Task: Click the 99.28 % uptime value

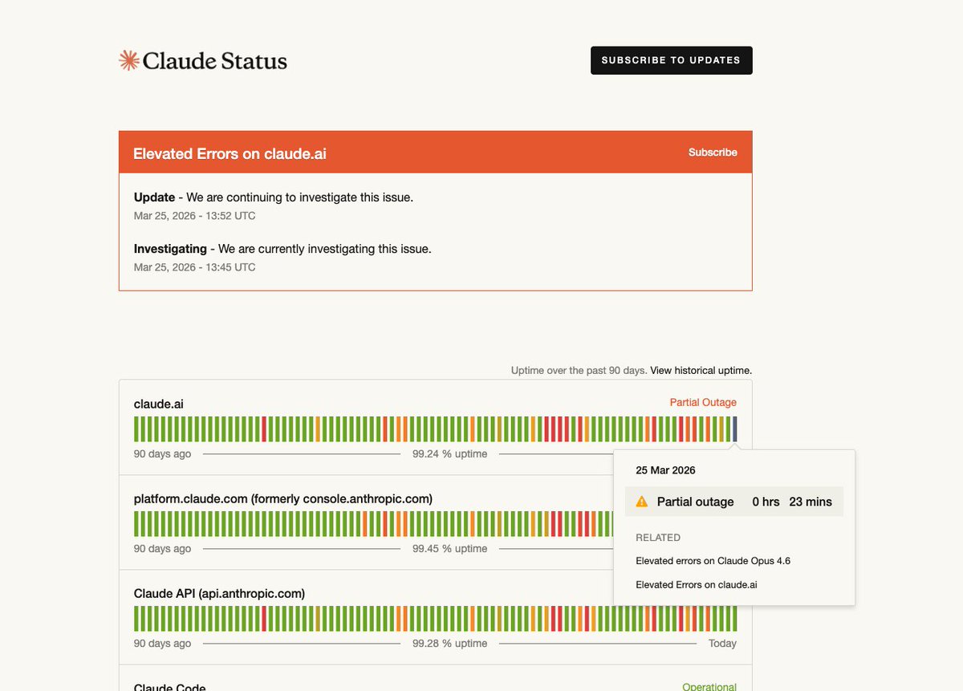Action: pos(449,644)
